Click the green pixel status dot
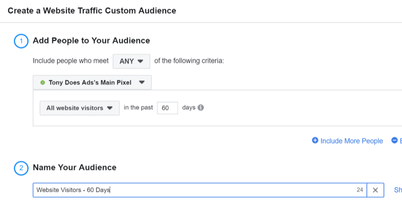This screenshot has width=402, height=210. point(42,82)
